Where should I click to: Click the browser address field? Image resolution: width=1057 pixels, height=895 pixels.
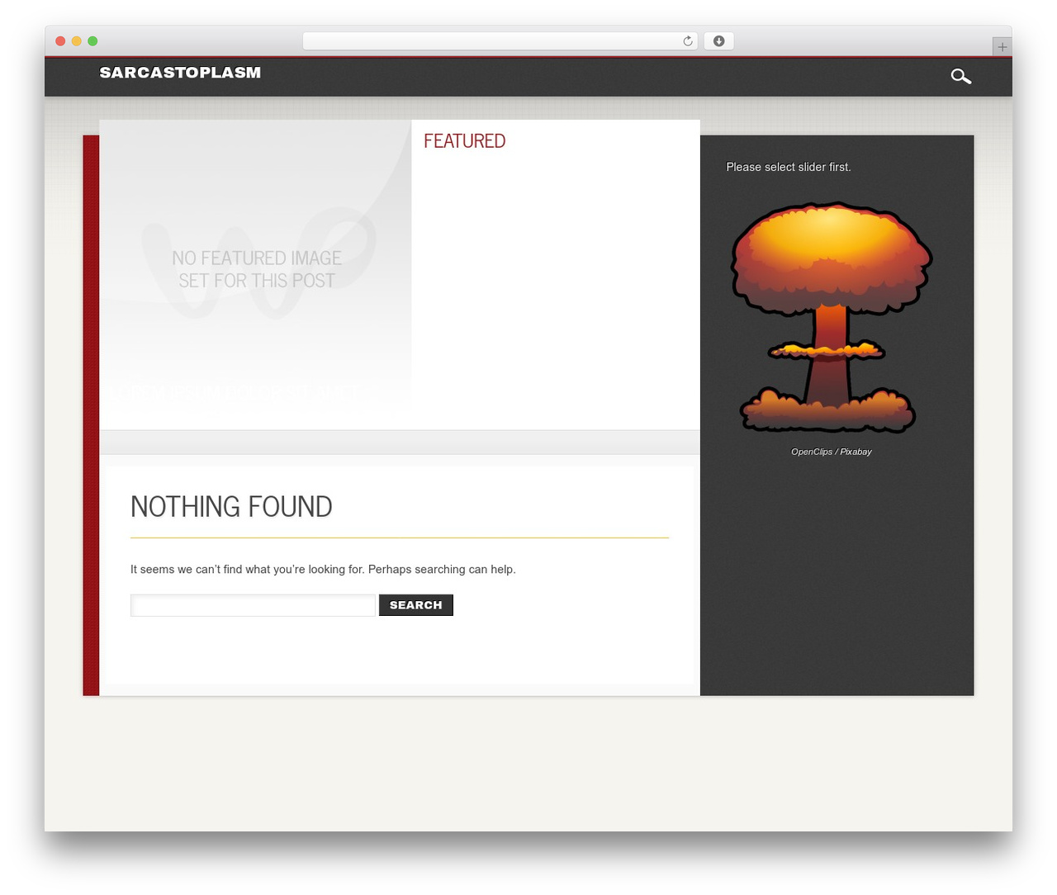[x=500, y=41]
